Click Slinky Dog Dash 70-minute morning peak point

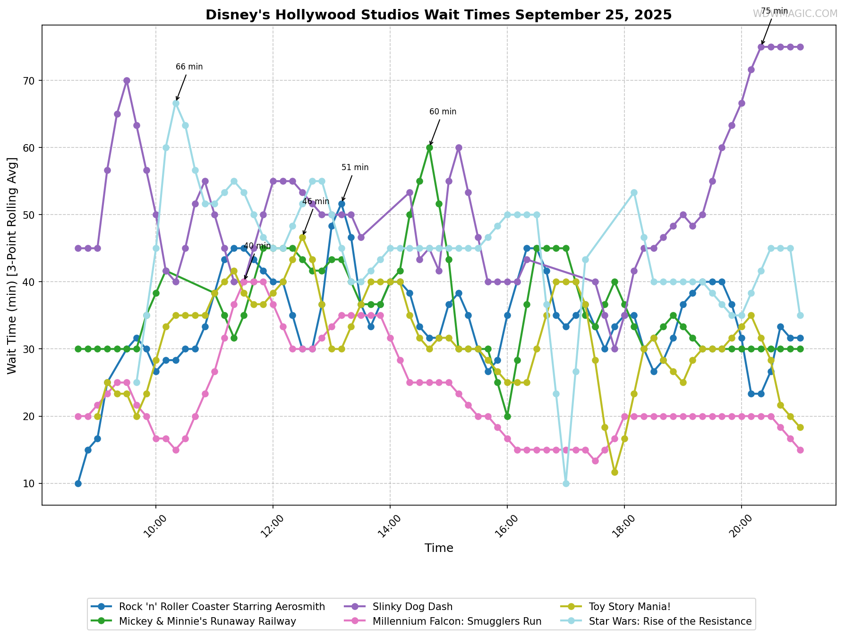coord(127,80)
